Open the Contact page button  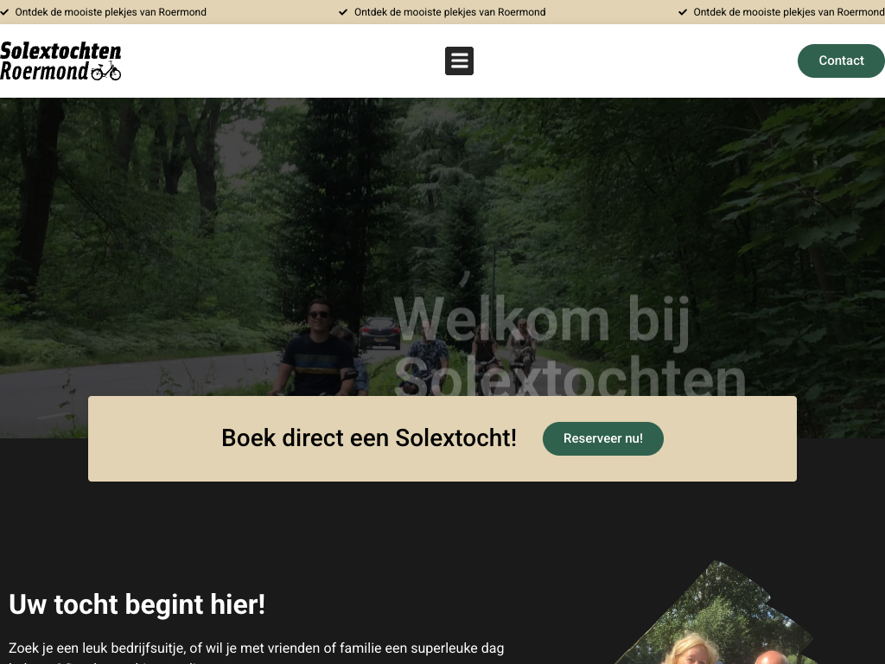tap(841, 61)
